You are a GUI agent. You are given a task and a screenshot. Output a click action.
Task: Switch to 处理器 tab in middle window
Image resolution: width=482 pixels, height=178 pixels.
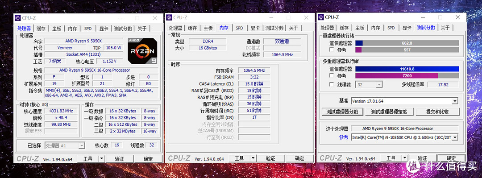tap(175, 28)
